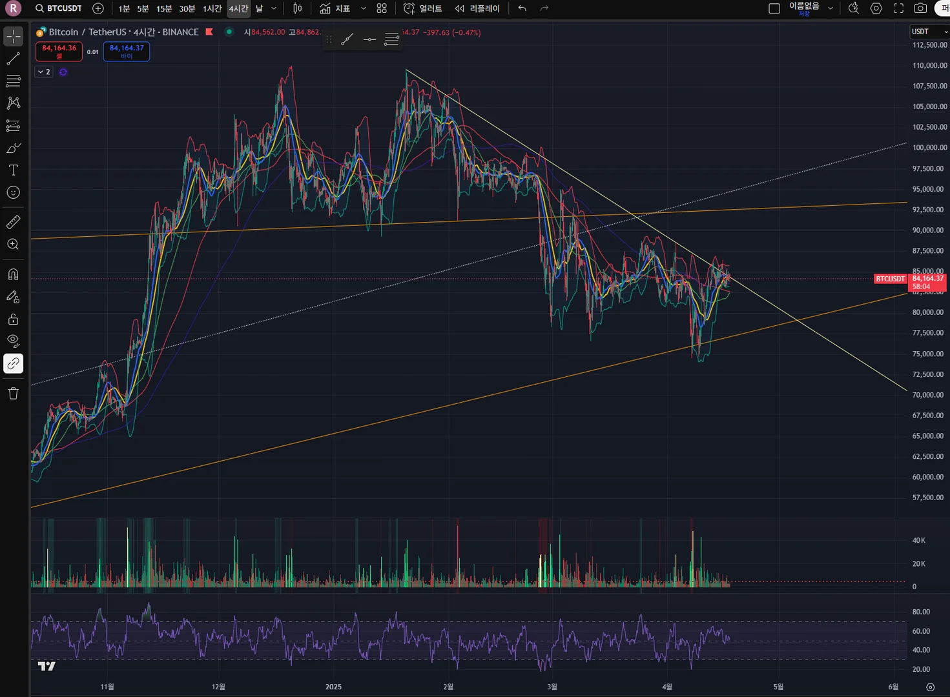
Task: Start bar replay with 리플레이
Action: (477, 8)
